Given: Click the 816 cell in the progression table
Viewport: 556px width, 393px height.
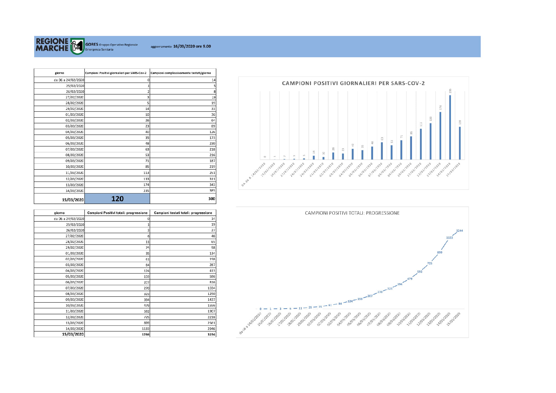Looking at the screenshot, I should pos(183,282).
